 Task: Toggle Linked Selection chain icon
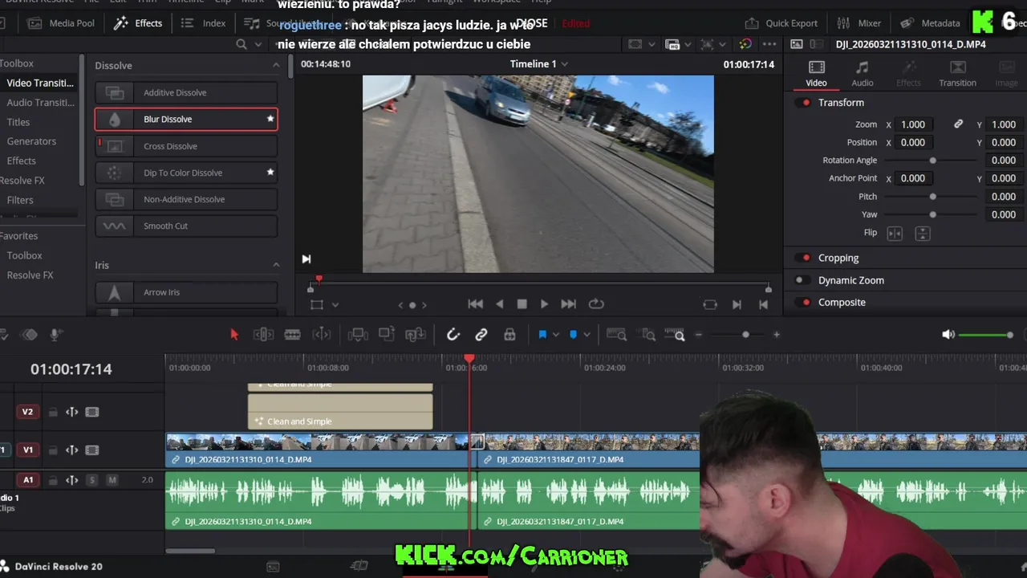tap(481, 335)
